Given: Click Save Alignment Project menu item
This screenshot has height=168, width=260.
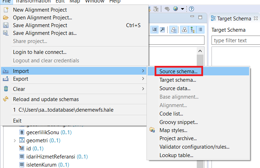Looking at the screenshot, I should pos(74,25).
